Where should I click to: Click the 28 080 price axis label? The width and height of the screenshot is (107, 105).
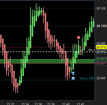point(101,43)
